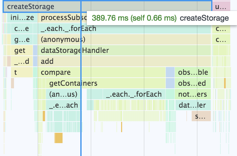Select the dataStorageHandler frame
Image resolution: width=237 pixels, height=156 pixels.
(124, 50)
